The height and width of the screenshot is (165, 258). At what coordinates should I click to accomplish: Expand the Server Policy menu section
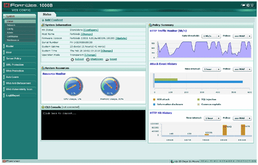tap(19, 59)
